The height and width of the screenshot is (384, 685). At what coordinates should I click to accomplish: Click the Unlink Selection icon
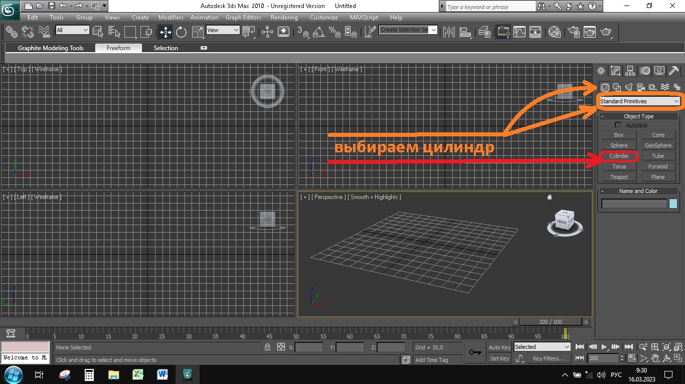(x=28, y=32)
